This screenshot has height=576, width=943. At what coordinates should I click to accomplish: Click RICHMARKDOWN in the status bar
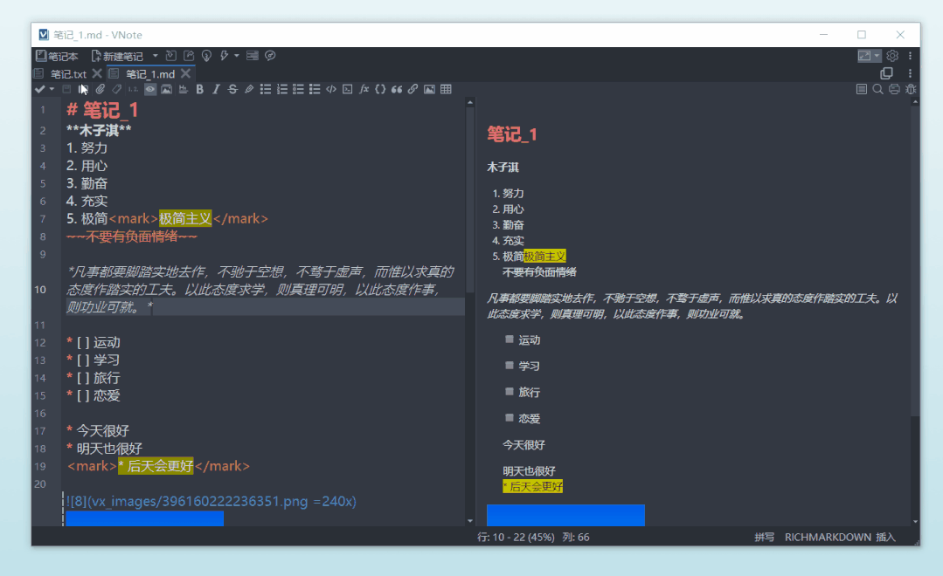[x=828, y=537]
